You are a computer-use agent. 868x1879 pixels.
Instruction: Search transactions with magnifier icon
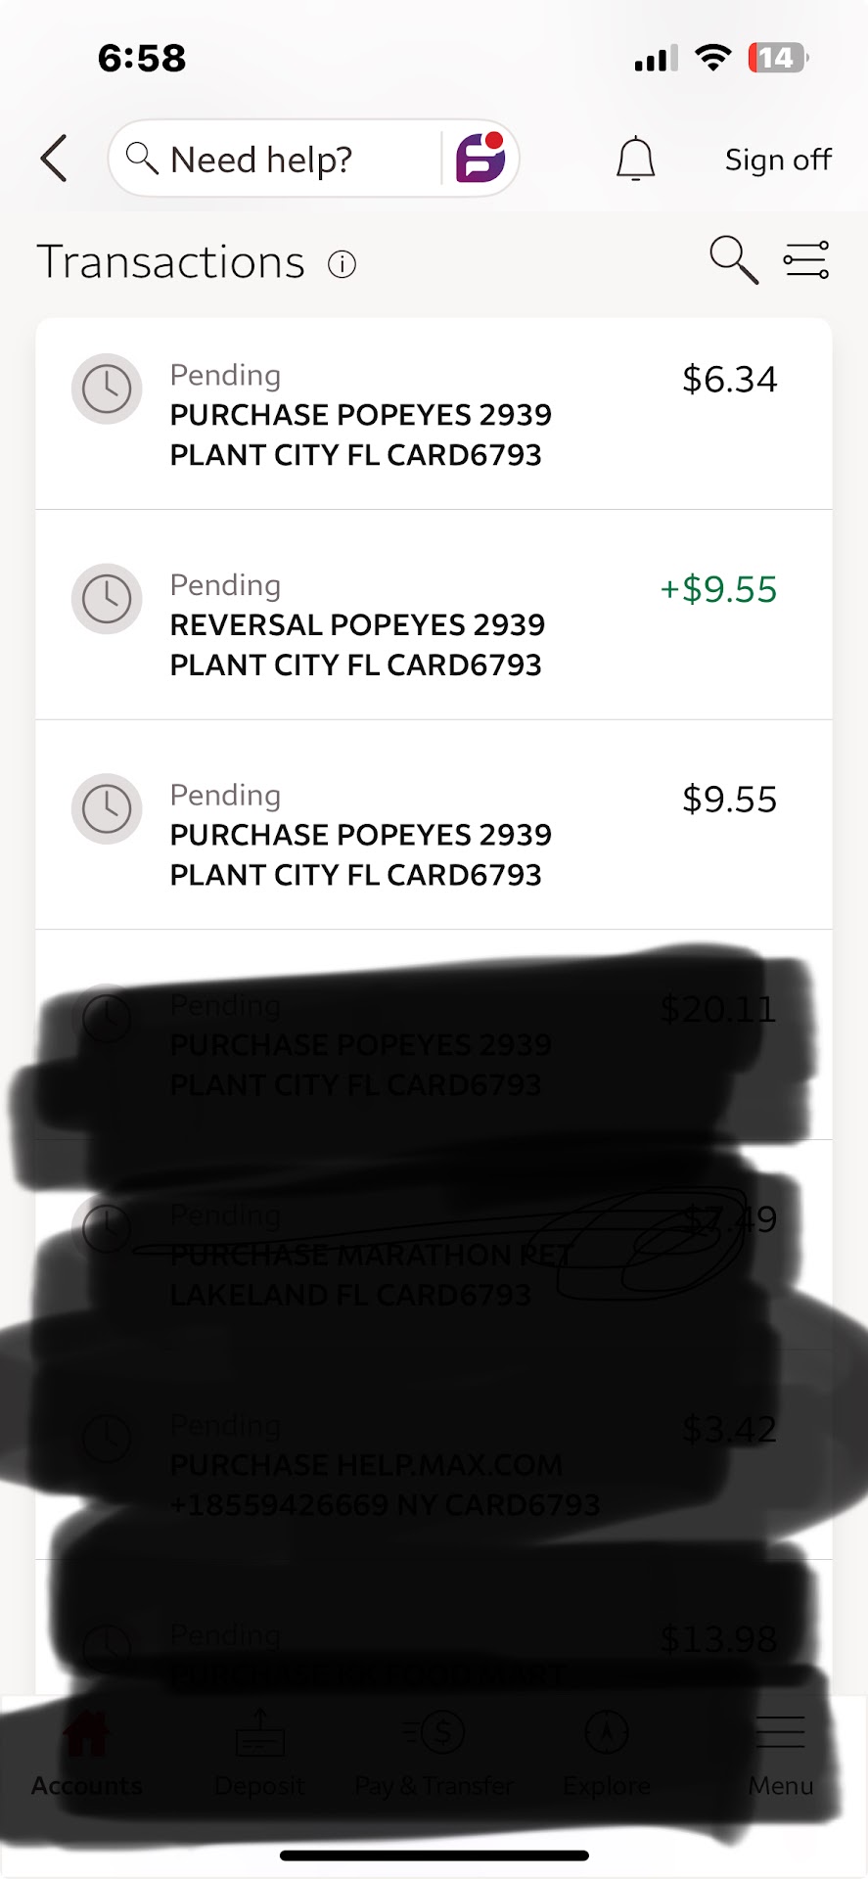733,260
